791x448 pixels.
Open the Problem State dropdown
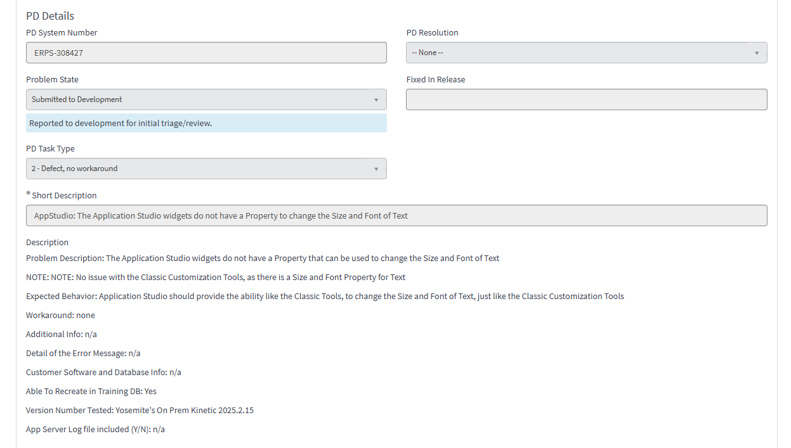[x=206, y=99]
